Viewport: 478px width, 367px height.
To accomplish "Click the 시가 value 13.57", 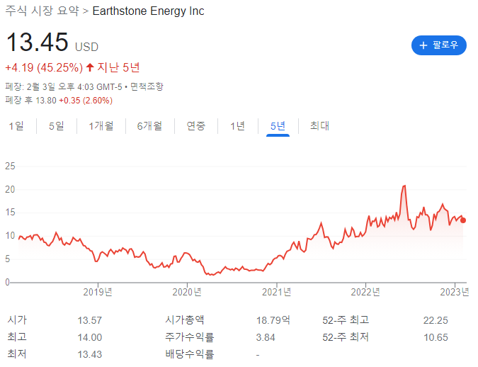I will coord(90,320).
